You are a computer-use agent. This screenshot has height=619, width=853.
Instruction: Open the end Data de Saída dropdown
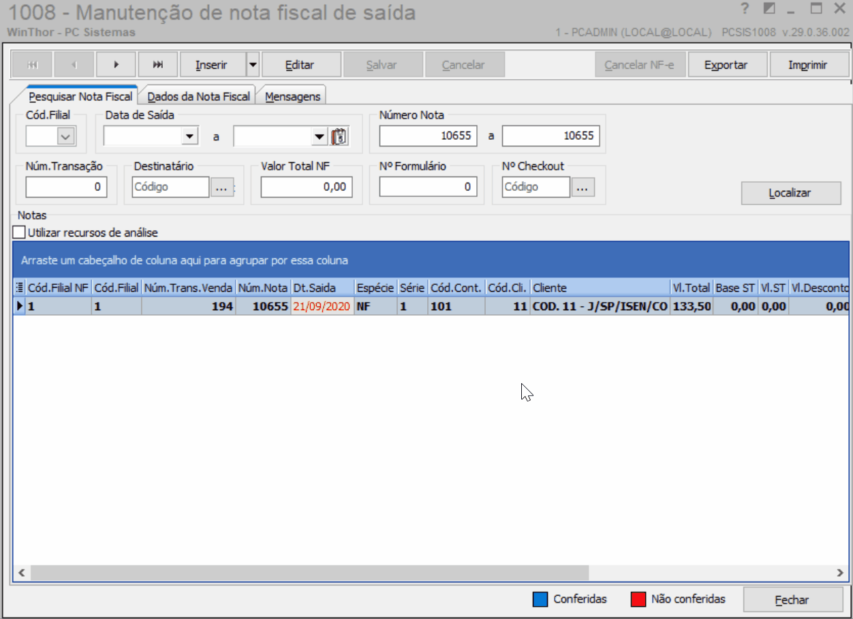click(x=319, y=137)
